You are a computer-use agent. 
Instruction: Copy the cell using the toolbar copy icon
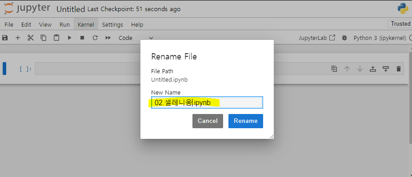(x=44, y=38)
